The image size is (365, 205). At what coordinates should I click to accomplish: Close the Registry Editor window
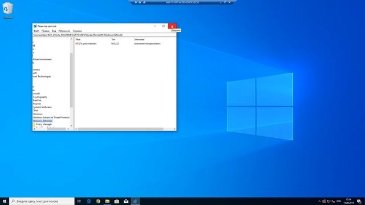(172, 26)
